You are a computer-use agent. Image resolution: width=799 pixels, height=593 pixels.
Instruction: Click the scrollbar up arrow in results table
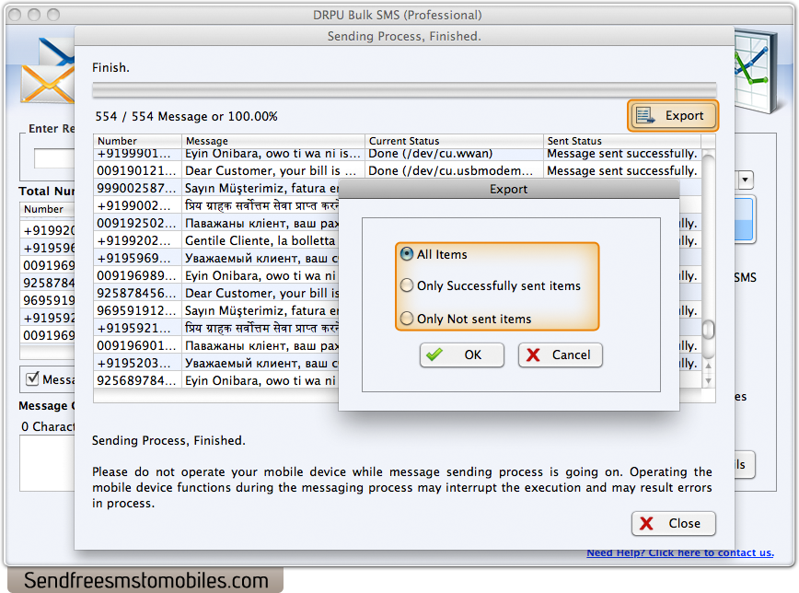point(708,366)
